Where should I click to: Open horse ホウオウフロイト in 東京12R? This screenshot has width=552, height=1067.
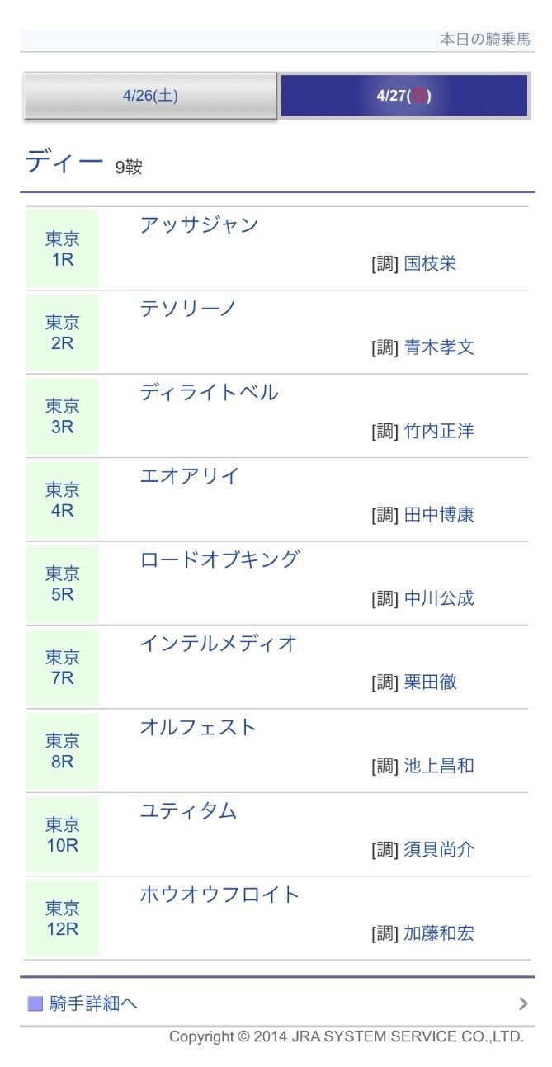[220, 894]
